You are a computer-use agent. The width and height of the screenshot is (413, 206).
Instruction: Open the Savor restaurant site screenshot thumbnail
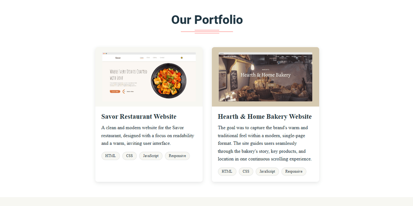(x=149, y=77)
